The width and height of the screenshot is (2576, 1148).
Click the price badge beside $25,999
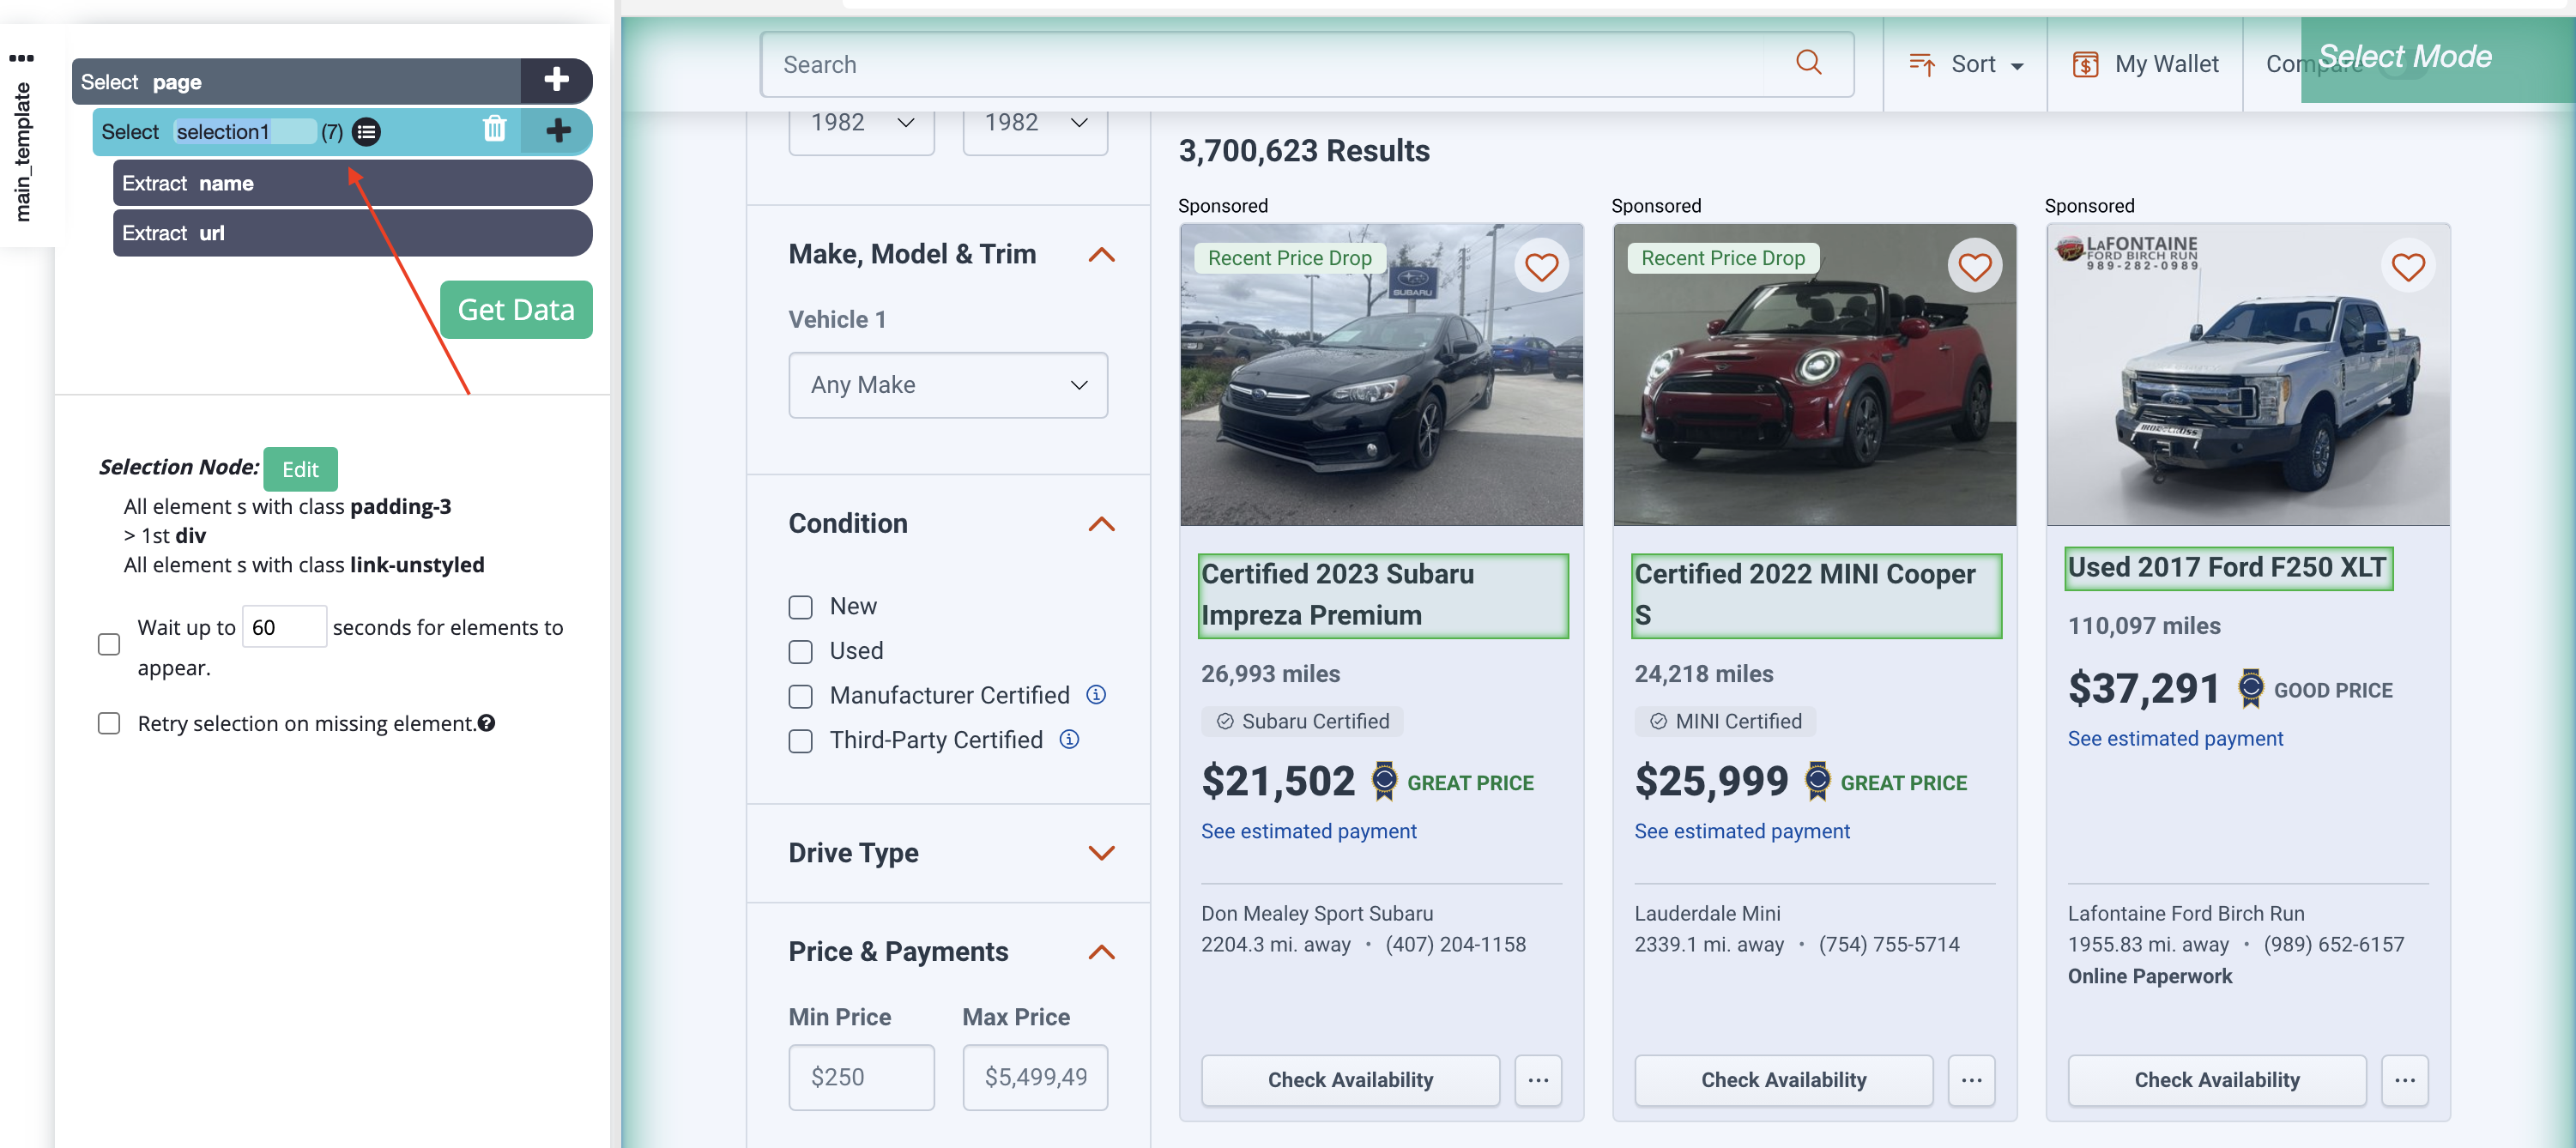(1817, 781)
